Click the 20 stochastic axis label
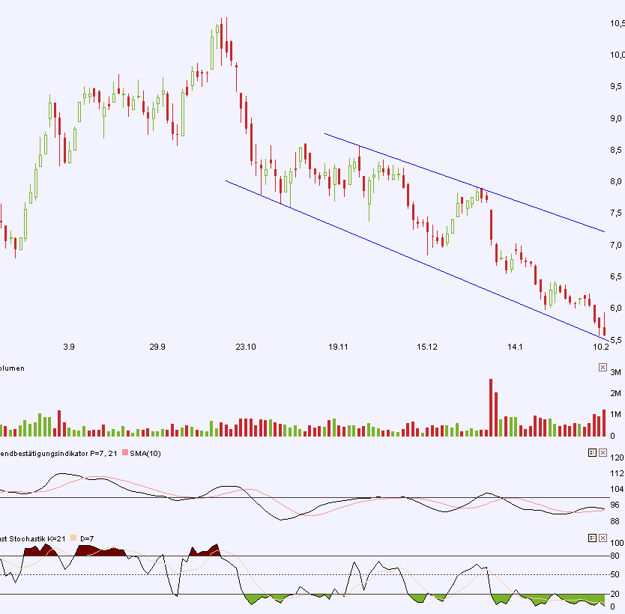625x614 pixels. 615,593
